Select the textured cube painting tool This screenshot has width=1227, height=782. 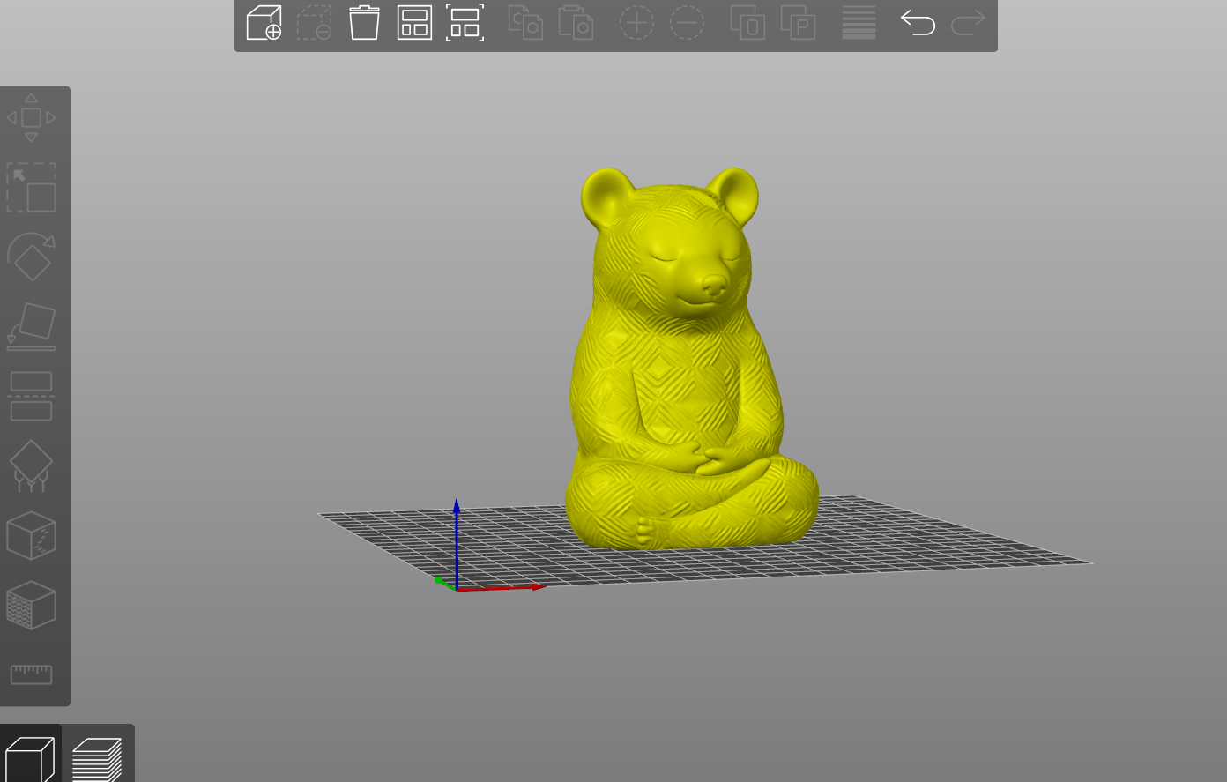tap(31, 605)
